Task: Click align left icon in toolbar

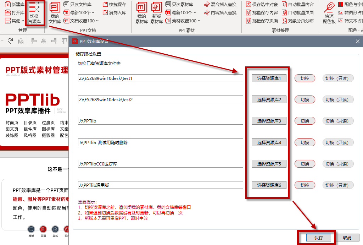Action: point(34,41)
